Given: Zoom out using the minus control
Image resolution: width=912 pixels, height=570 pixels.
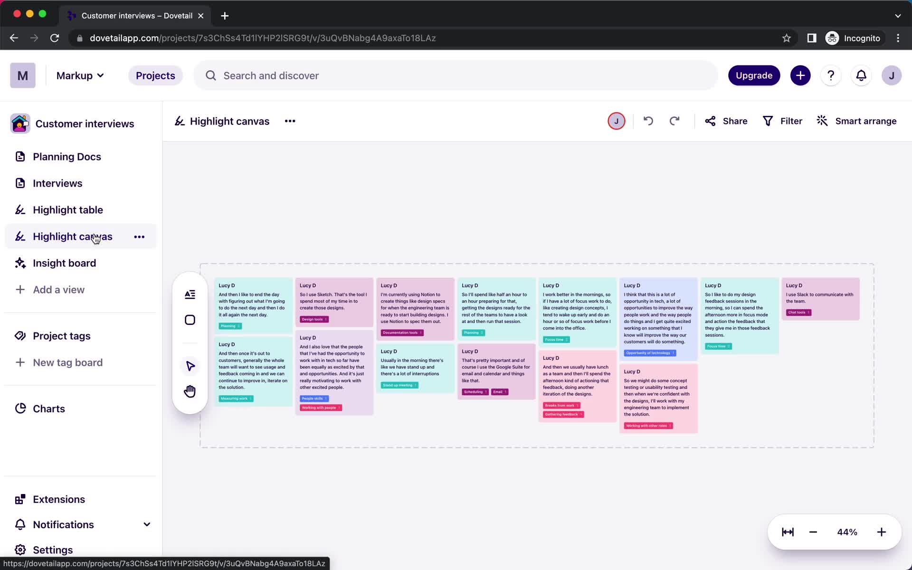Looking at the screenshot, I should coord(812,532).
